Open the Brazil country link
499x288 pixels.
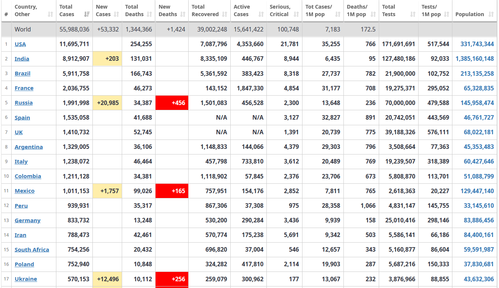point(23,73)
